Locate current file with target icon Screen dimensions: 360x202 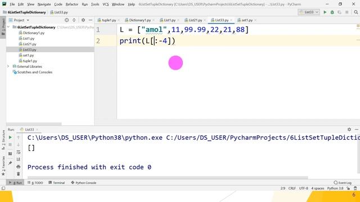pyautogui.click(x=66, y=20)
